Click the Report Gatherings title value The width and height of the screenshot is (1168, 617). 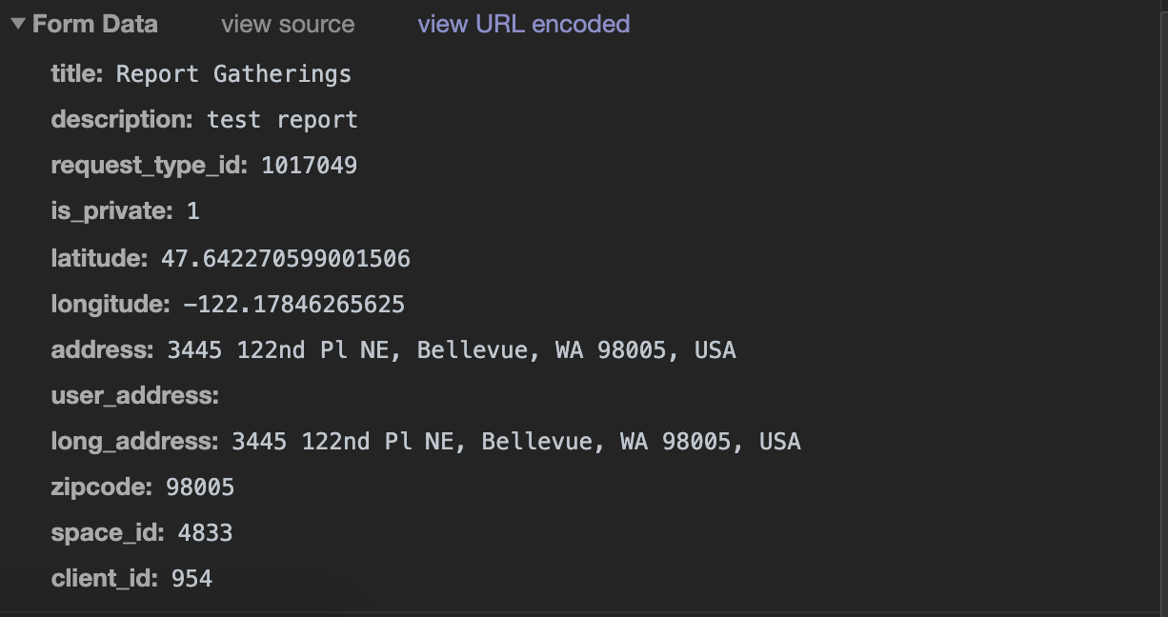(x=233, y=74)
